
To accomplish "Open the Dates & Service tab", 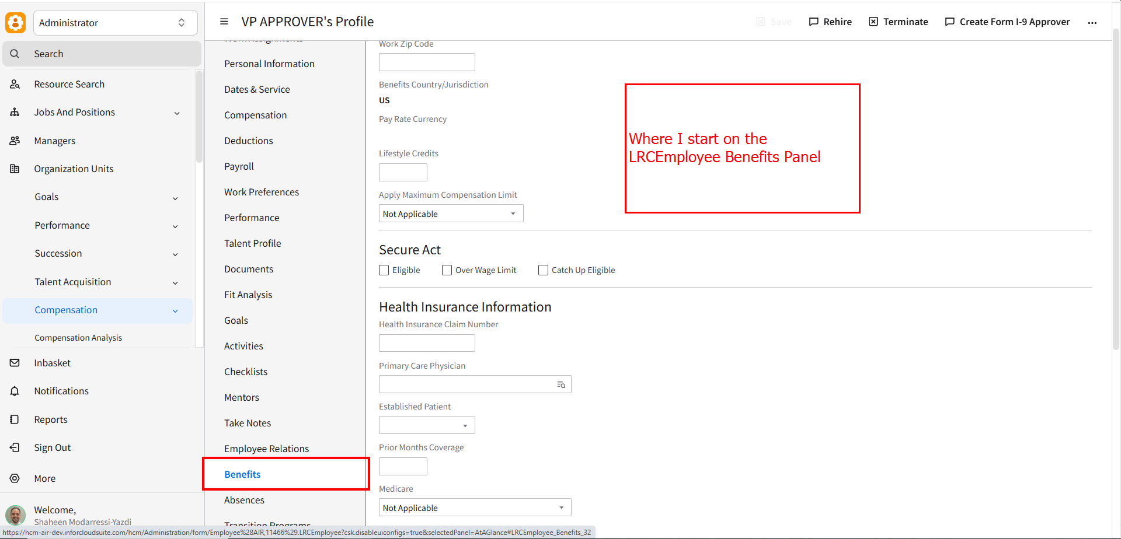I will coord(257,89).
